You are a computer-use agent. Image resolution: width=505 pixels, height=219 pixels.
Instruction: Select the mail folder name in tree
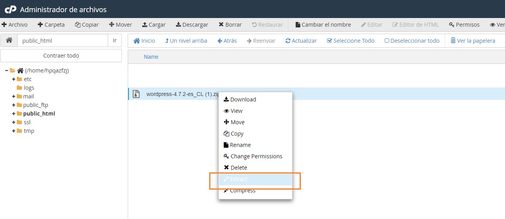29,96
